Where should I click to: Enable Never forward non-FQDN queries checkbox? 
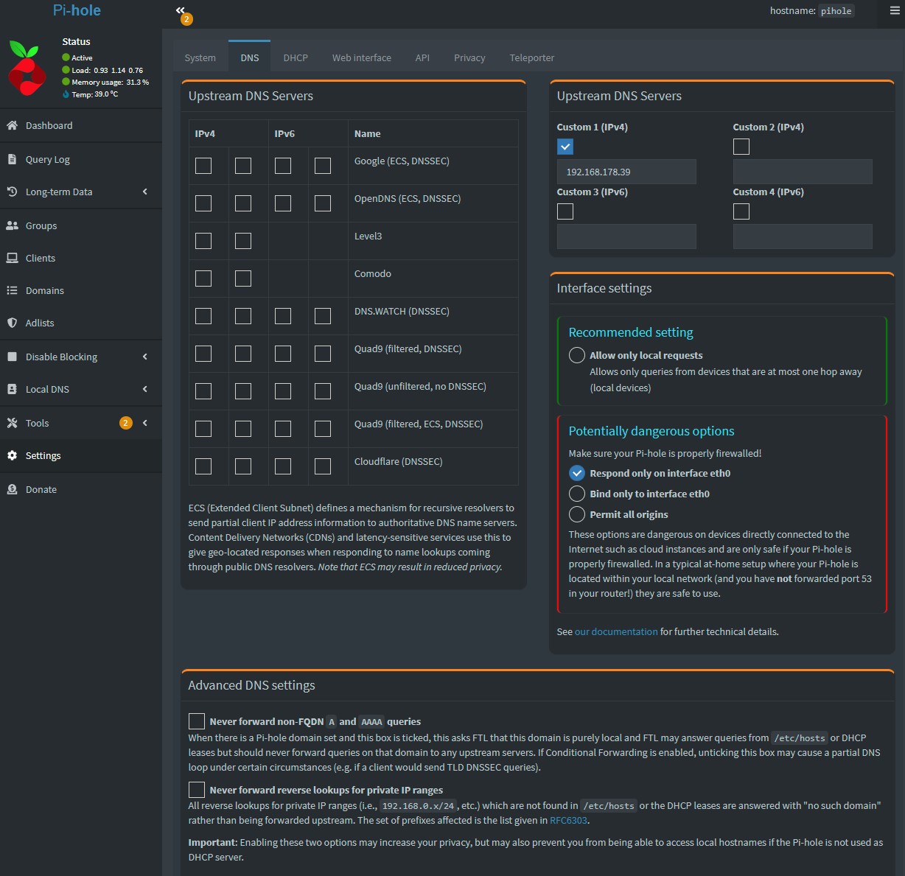pyautogui.click(x=197, y=721)
